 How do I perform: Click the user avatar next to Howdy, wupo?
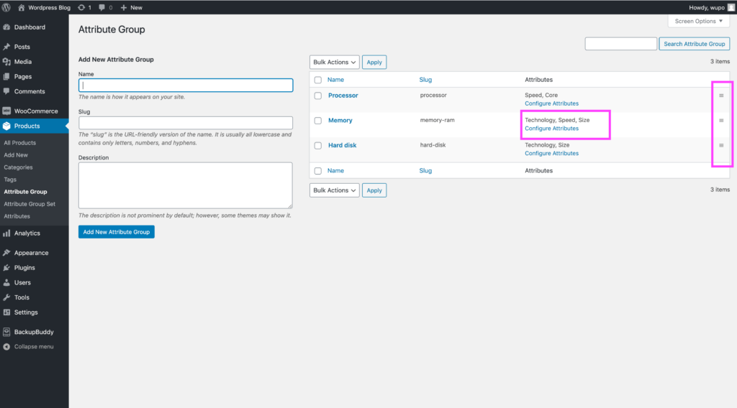point(731,7)
